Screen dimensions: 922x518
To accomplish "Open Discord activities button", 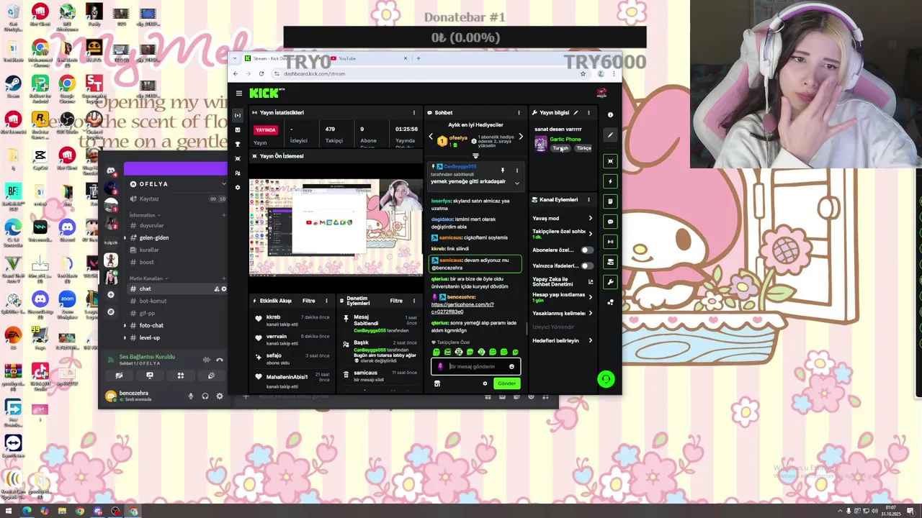I will tap(181, 376).
